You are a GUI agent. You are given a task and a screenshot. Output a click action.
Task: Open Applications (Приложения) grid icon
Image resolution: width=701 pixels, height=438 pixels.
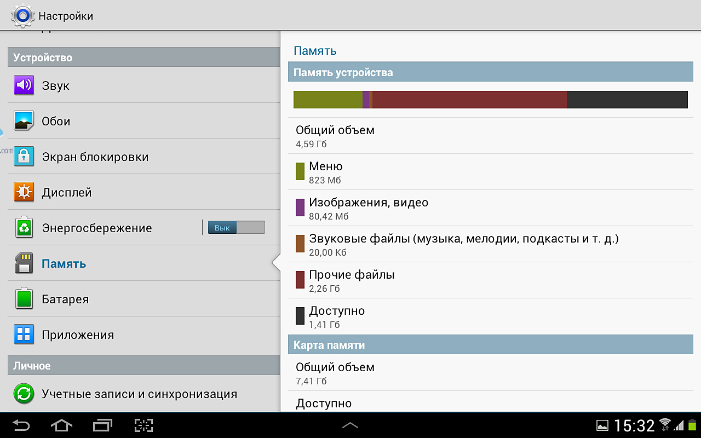point(24,335)
